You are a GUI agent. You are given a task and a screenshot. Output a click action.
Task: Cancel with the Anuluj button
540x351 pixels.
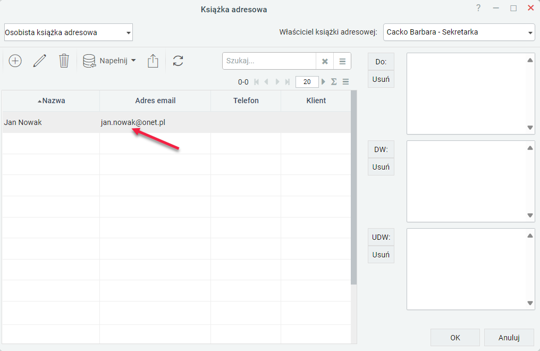(509, 338)
